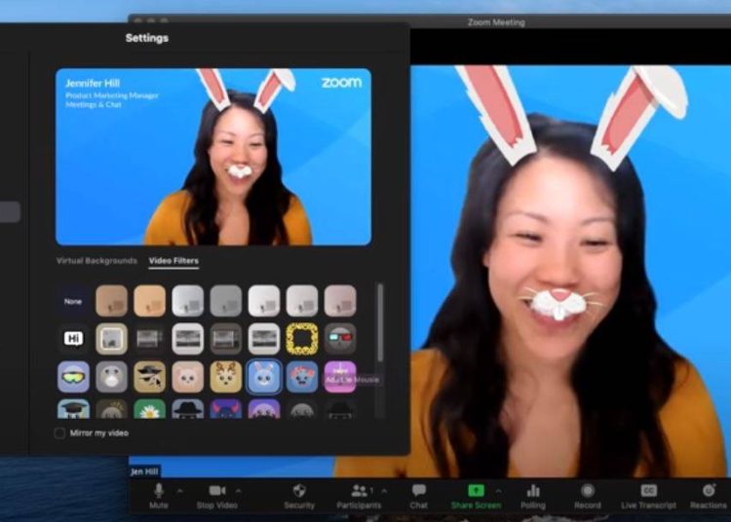
Task: Expand video options arrow beside Stop Video
Action: 238,491
